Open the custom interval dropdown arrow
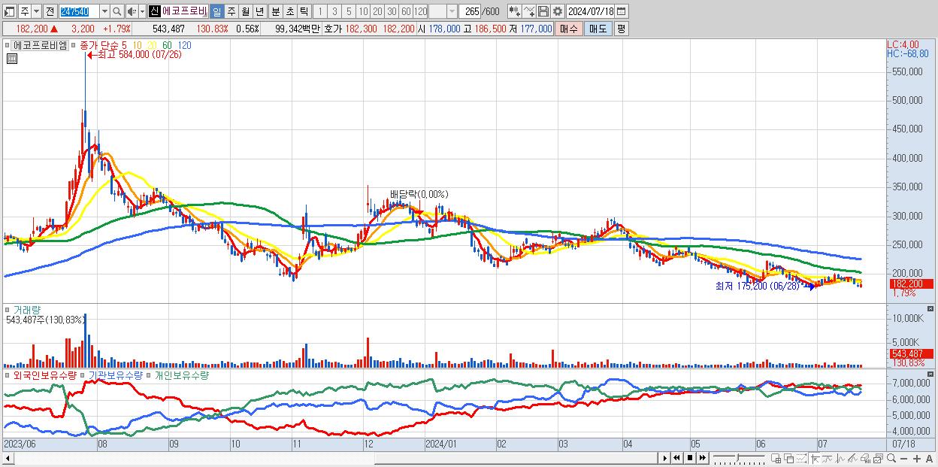 [x=452, y=11]
